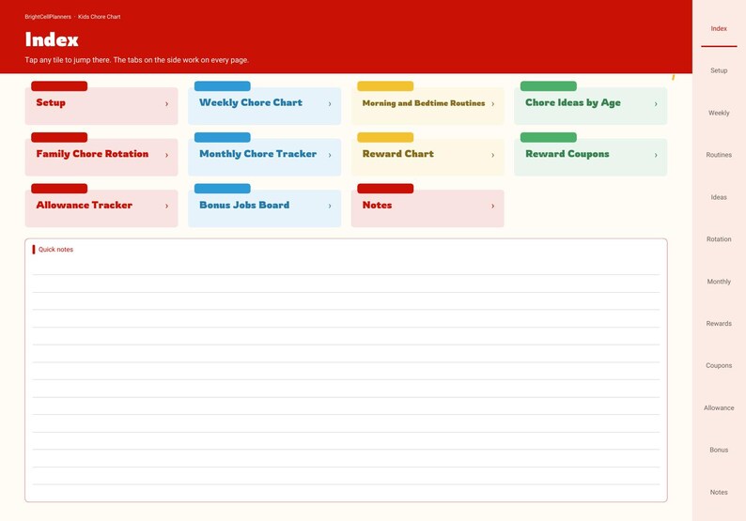Click the chevron on Allowance Tracker
The width and height of the screenshot is (746, 521).
click(166, 206)
